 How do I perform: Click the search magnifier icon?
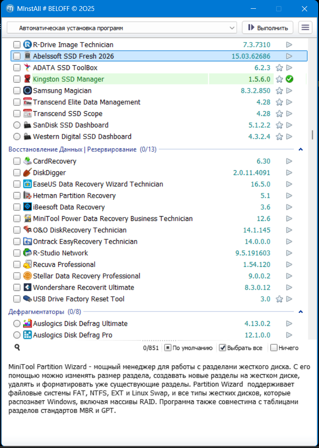click(x=17, y=347)
